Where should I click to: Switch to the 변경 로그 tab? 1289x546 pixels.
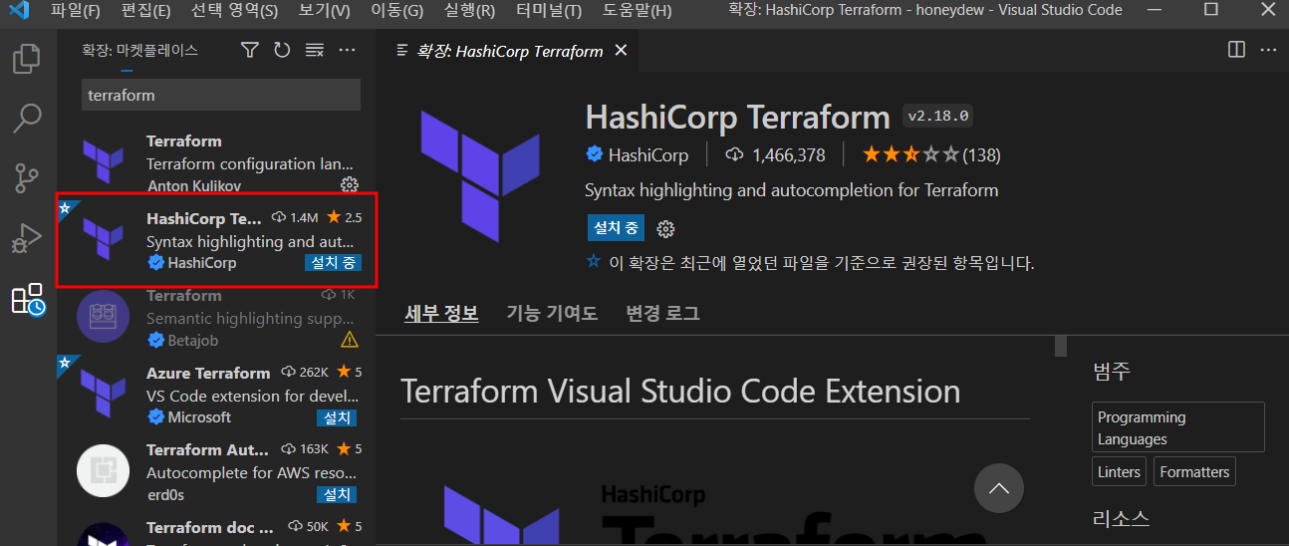pos(662,313)
